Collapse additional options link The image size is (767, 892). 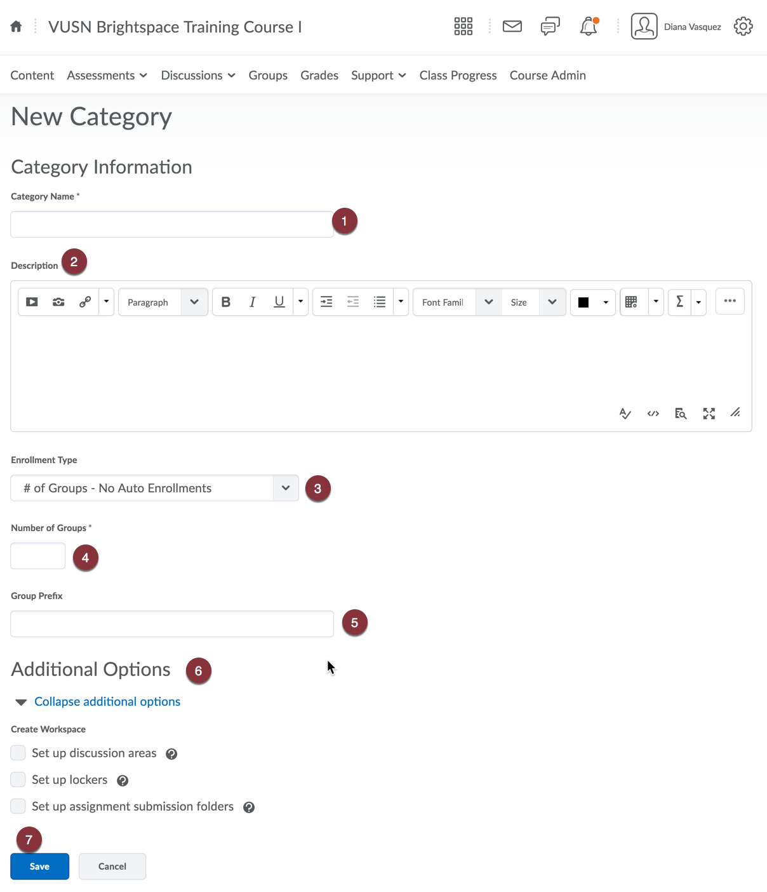107,701
